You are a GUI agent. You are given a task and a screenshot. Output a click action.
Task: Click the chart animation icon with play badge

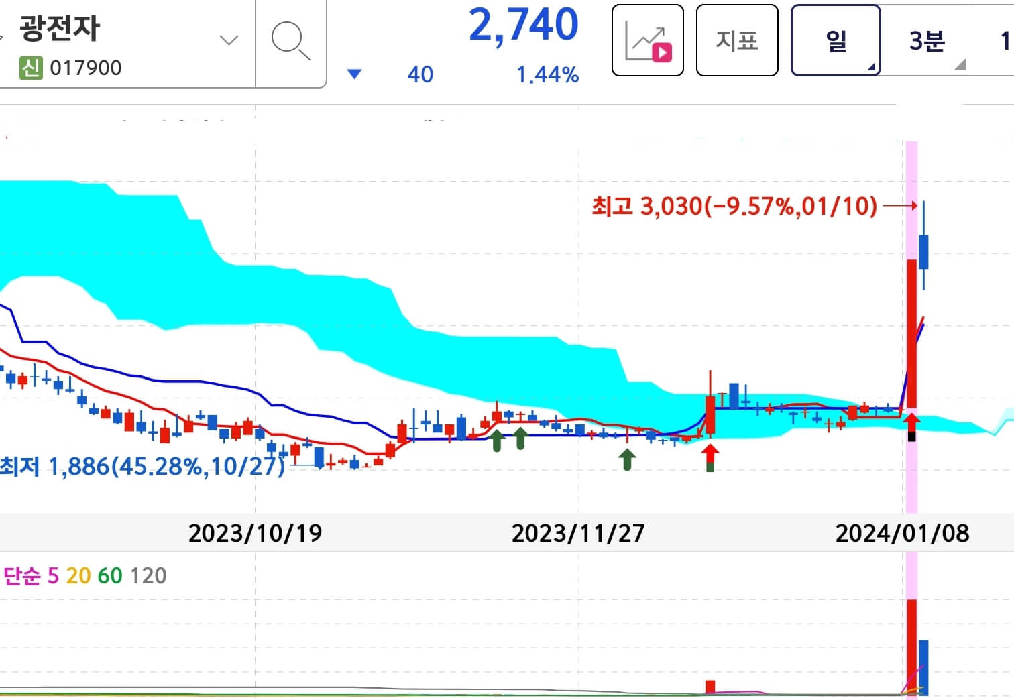(x=646, y=40)
